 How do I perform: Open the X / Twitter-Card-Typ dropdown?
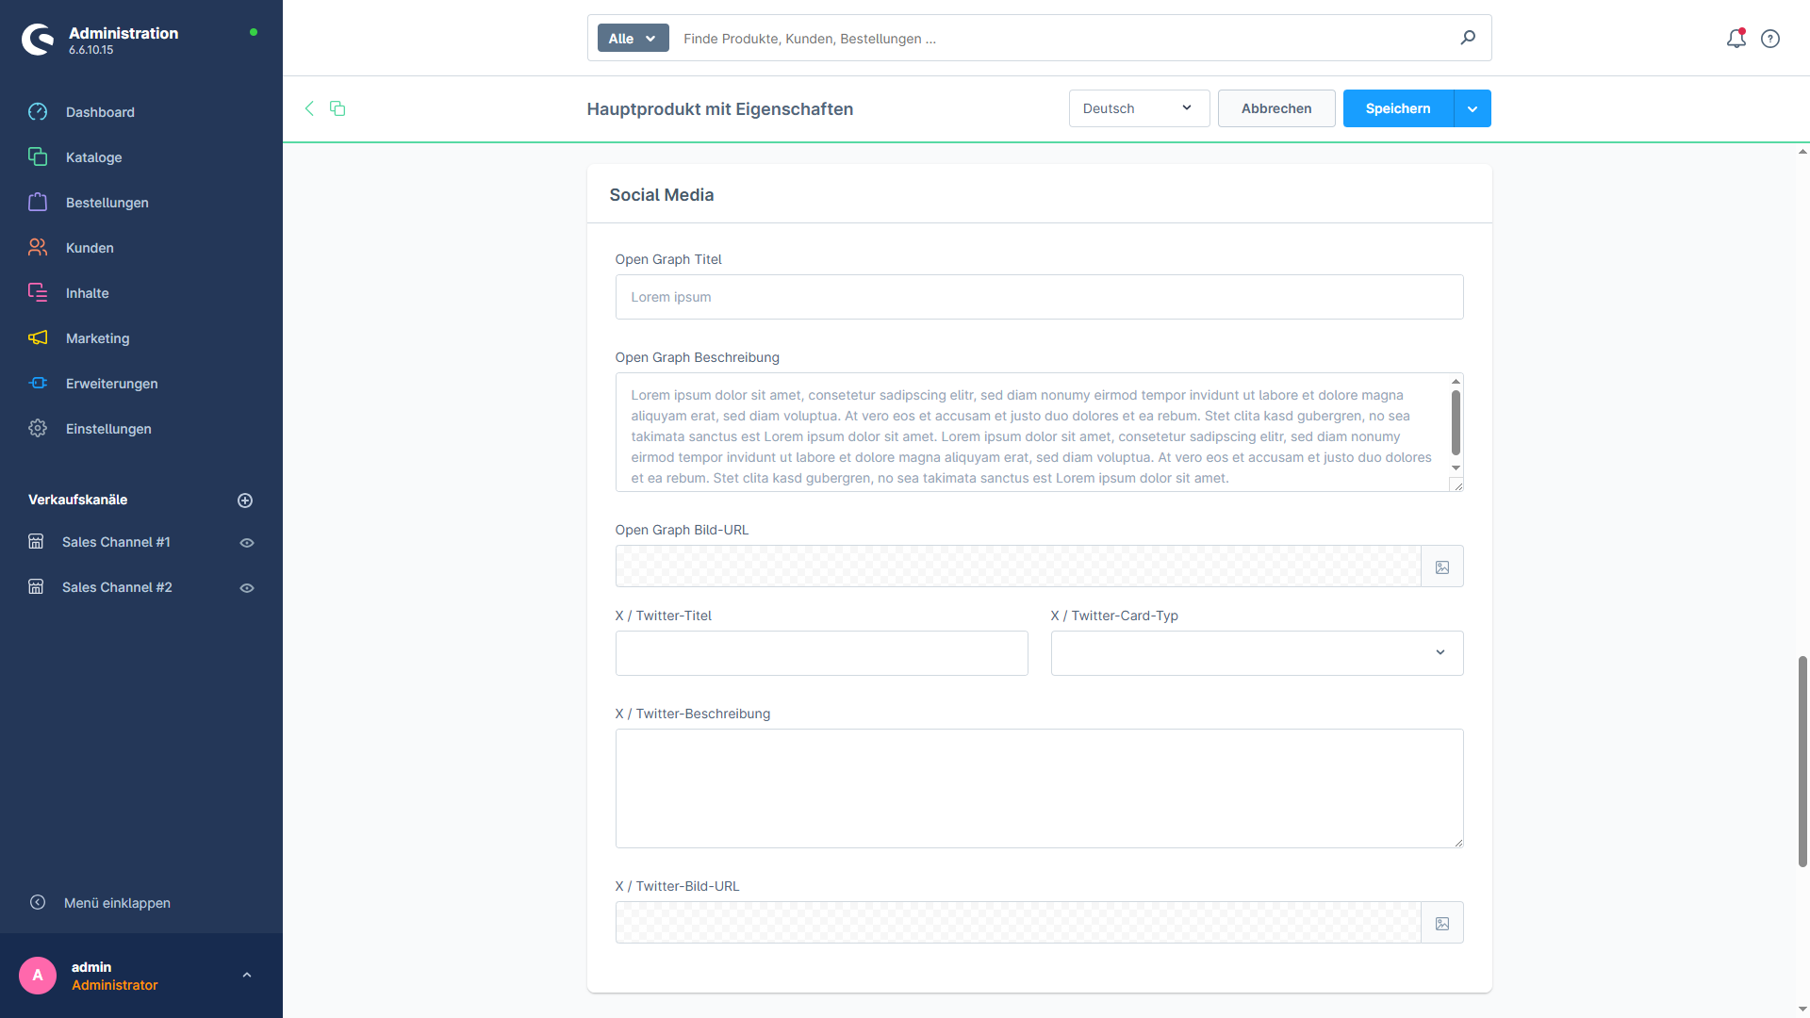point(1257,653)
